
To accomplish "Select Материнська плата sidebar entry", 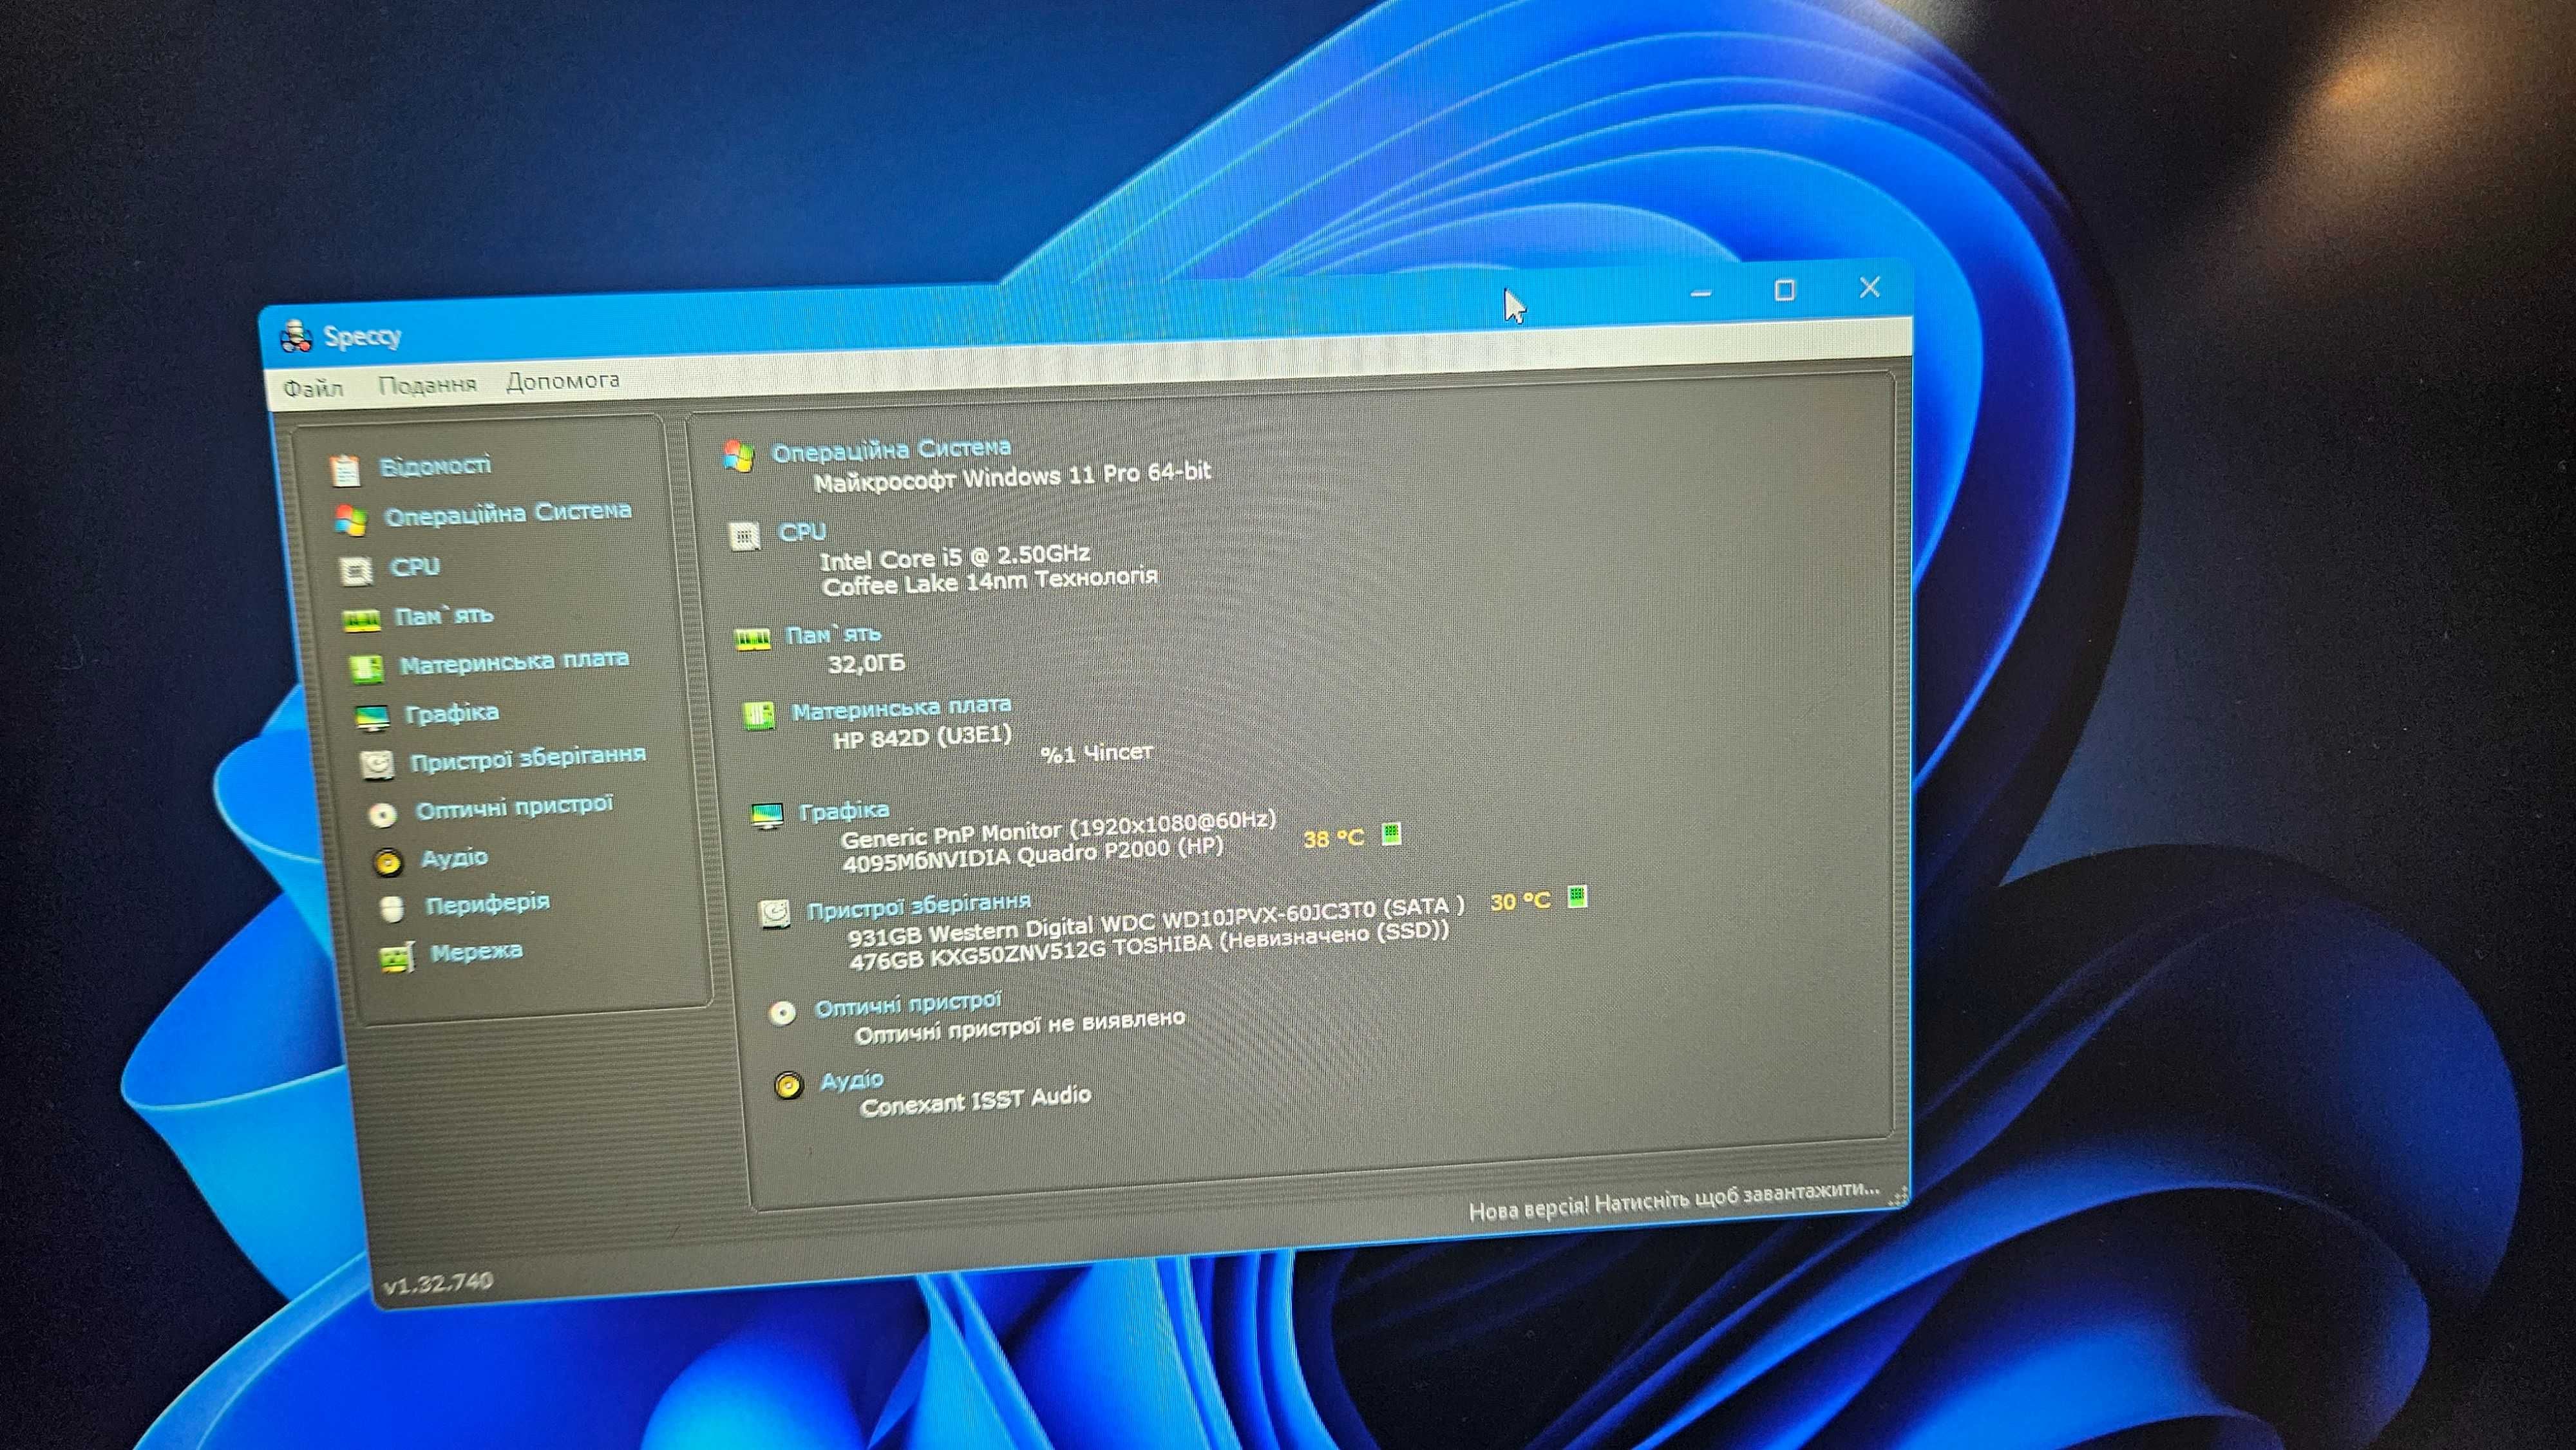I will tap(514, 662).
